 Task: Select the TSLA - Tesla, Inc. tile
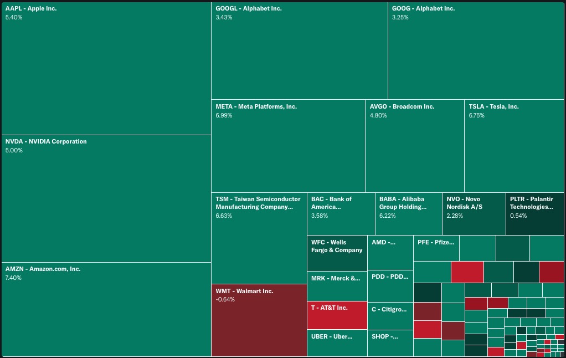click(514, 146)
